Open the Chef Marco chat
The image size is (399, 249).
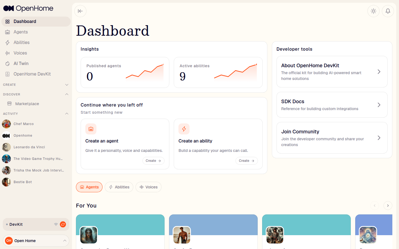point(36,124)
